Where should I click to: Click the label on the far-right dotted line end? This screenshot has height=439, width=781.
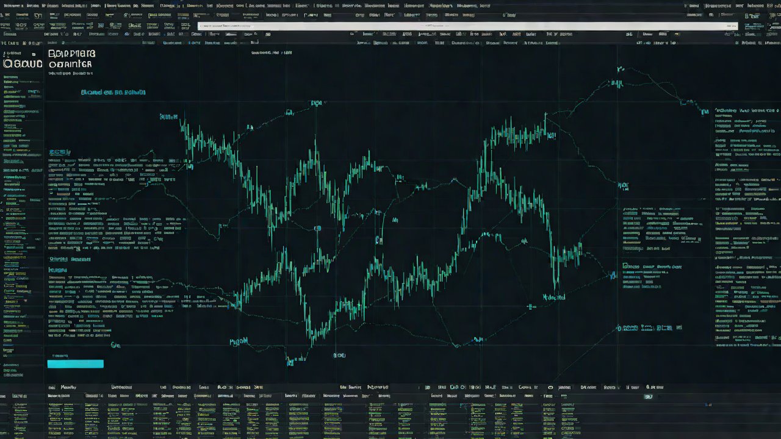704,112
